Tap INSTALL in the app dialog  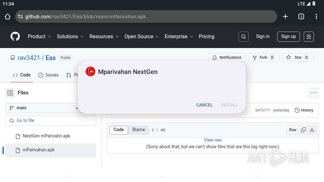pos(229,105)
